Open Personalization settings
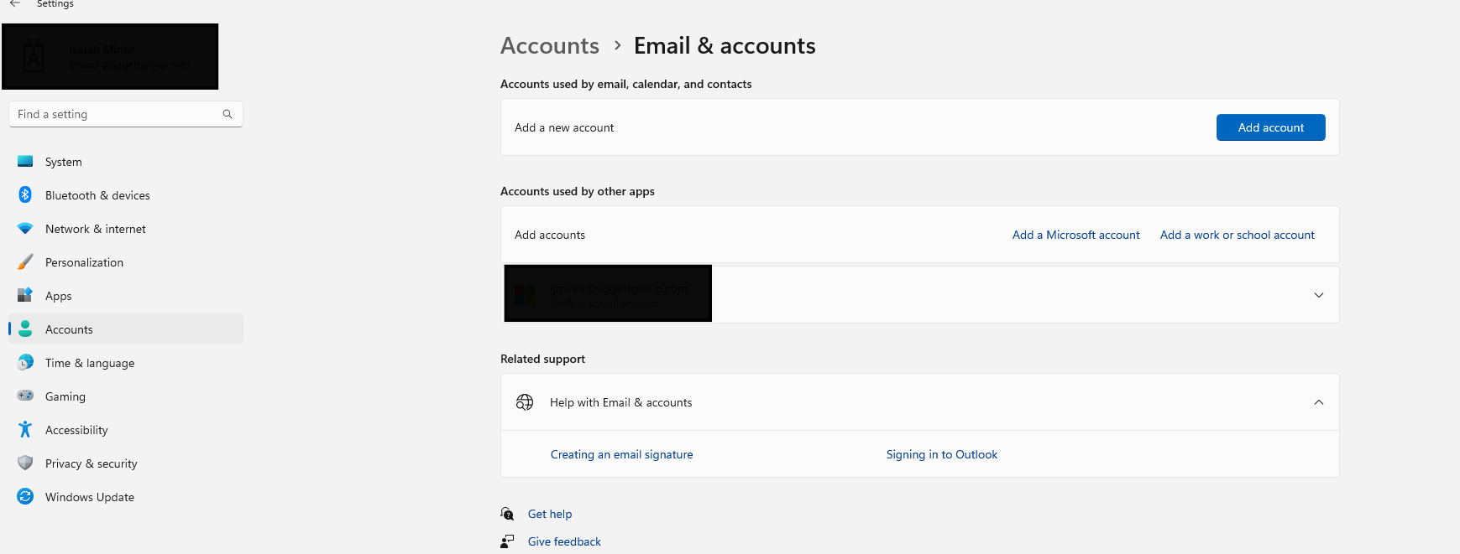This screenshot has height=554, width=1460. coord(126,262)
